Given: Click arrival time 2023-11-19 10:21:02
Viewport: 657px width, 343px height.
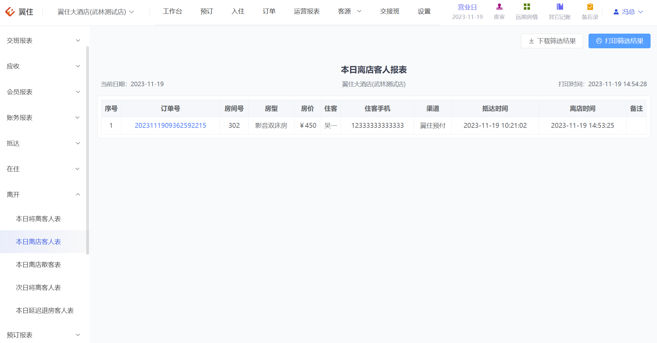Looking at the screenshot, I should point(495,125).
